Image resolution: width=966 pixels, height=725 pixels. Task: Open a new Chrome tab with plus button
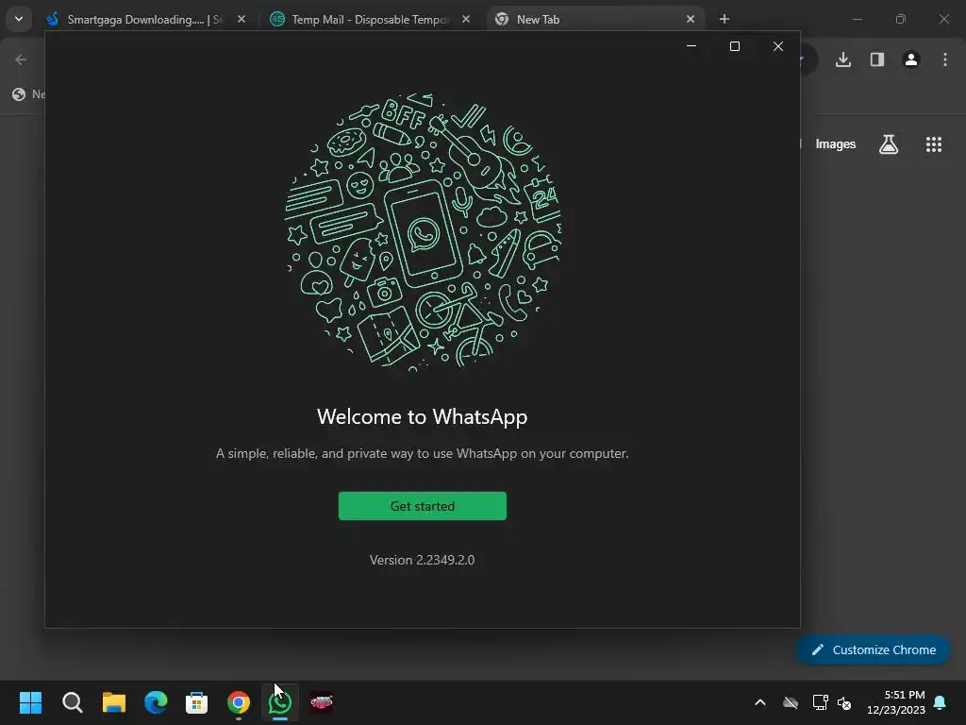724,19
